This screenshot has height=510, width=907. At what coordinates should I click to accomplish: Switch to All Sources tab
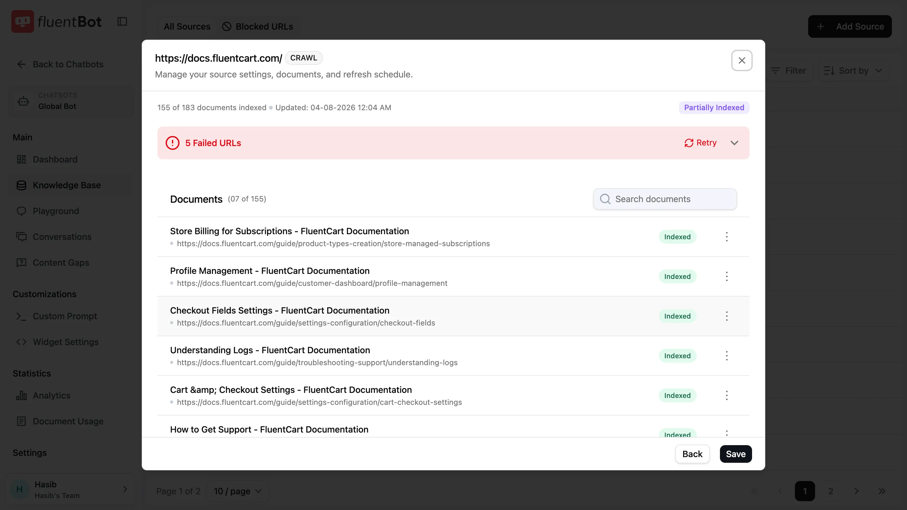(x=187, y=26)
